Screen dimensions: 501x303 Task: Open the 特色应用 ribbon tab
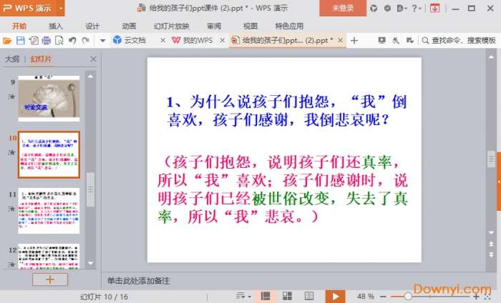pos(289,26)
